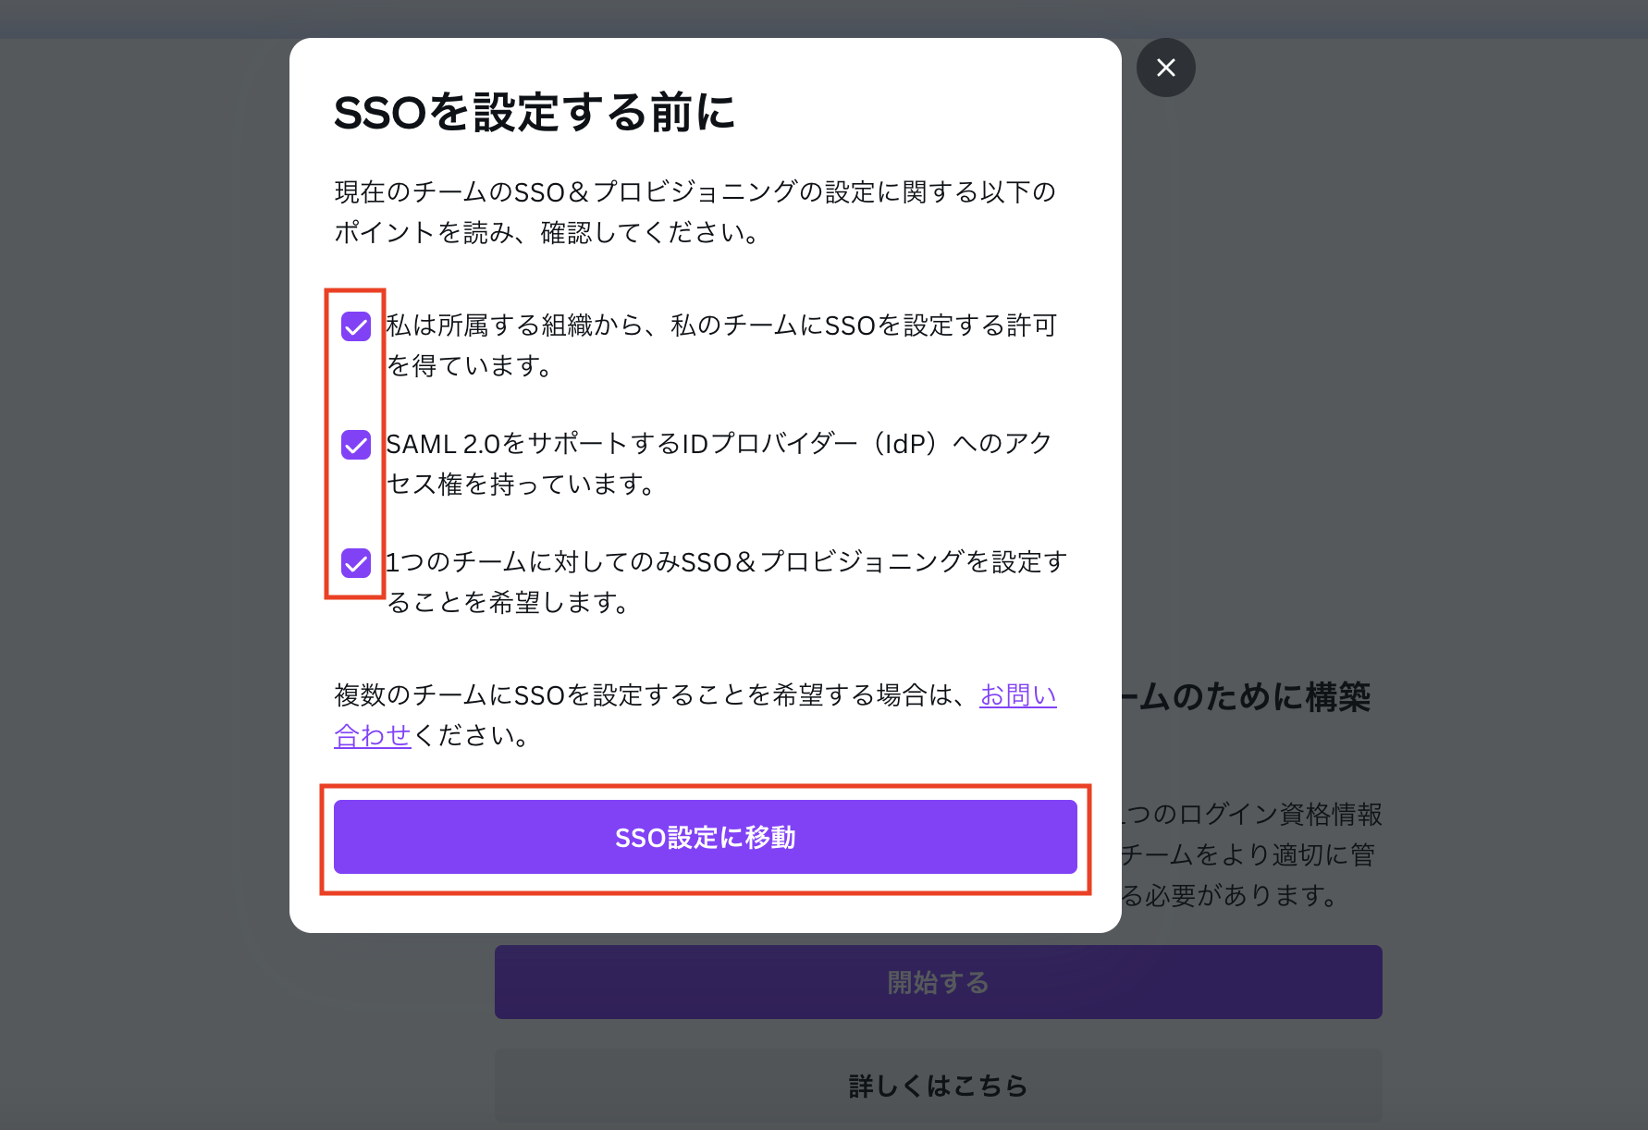
Task: Select the 合わせ link text
Action: (372, 736)
